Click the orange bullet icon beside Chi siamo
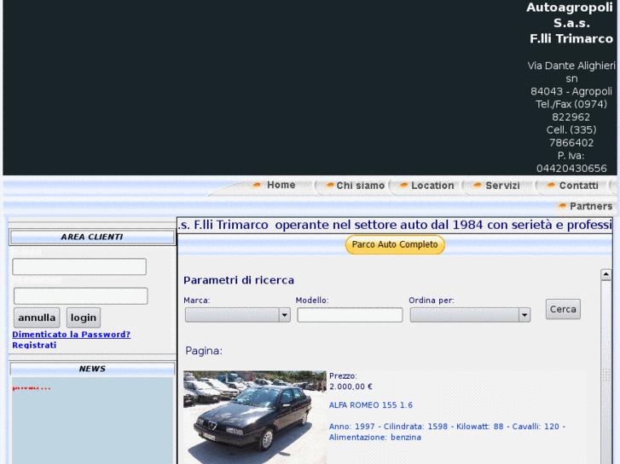 [x=329, y=186]
